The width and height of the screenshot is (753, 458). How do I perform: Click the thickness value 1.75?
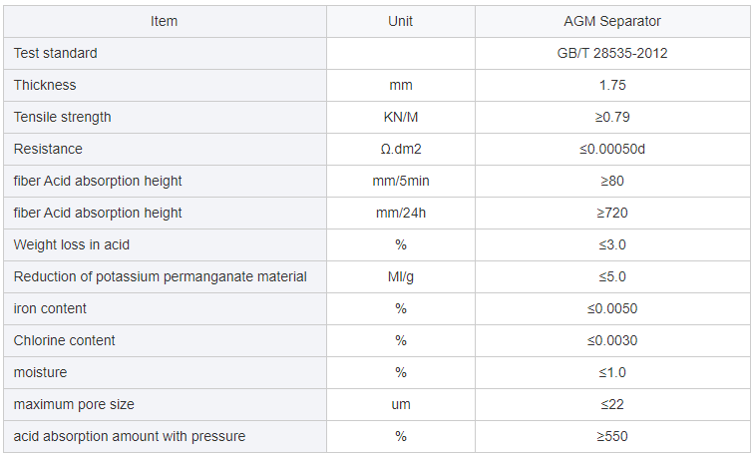(612, 85)
